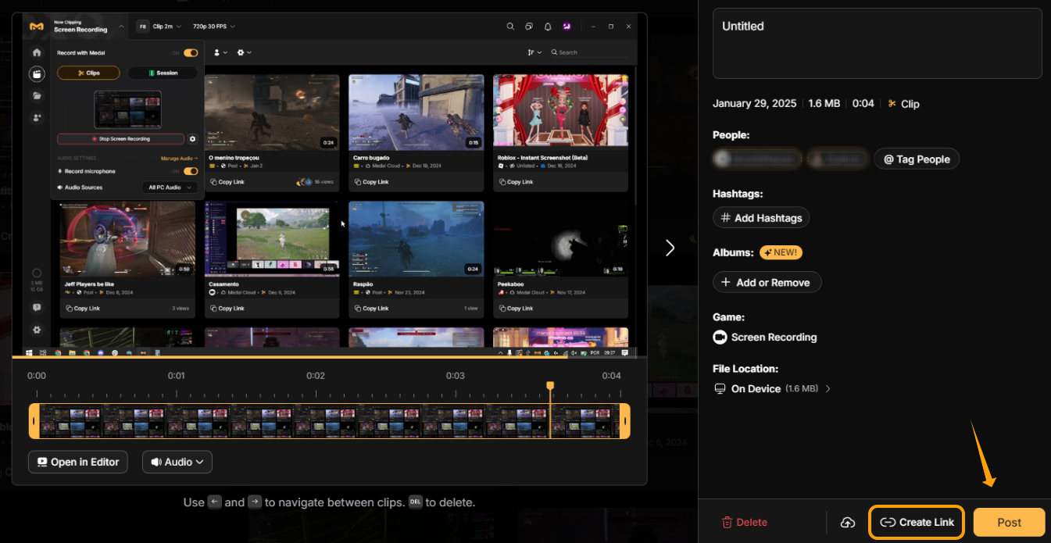Viewport: 1051px width, 543px height.
Task: Open the Clip 2m length dropdown
Action: (x=167, y=27)
